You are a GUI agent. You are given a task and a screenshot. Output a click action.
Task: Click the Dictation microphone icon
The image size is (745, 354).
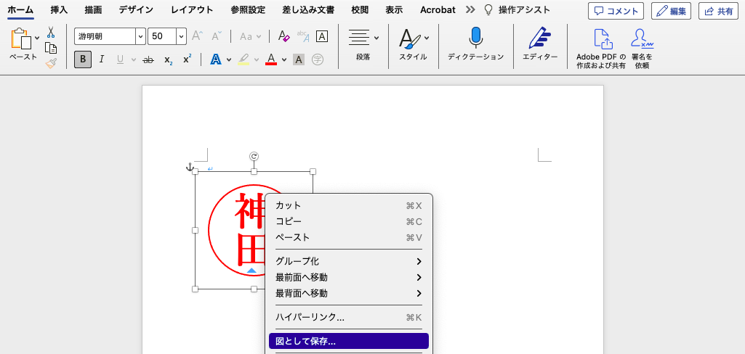click(x=475, y=38)
